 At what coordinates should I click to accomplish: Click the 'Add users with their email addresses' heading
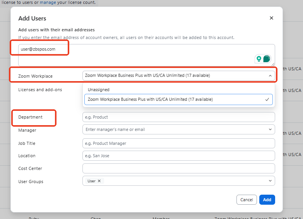click(56, 30)
